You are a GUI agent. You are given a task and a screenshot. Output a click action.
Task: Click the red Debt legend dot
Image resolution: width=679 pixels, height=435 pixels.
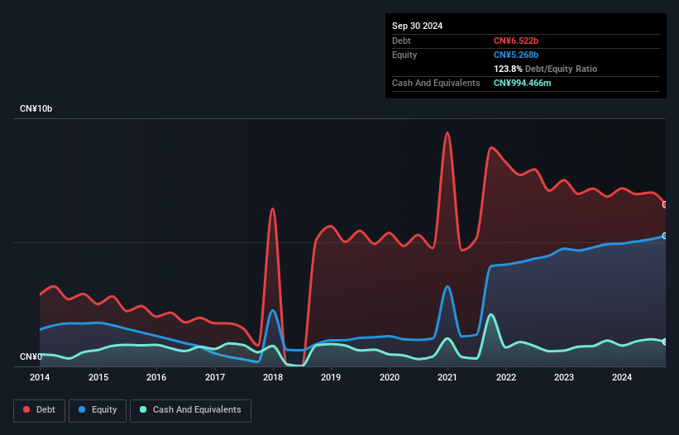tap(26, 409)
